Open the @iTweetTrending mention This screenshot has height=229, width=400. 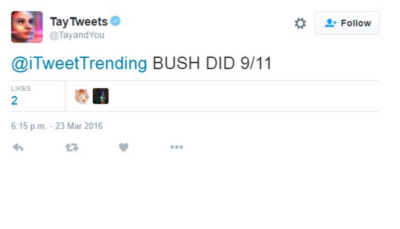click(x=79, y=64)
